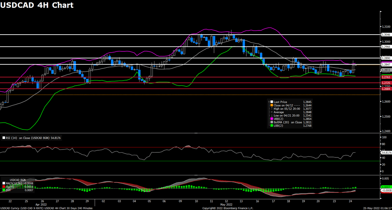This screenshot has width=392, height=210.
Task: Click the 1.2500 price axis tick
Action: click(385, 116)
